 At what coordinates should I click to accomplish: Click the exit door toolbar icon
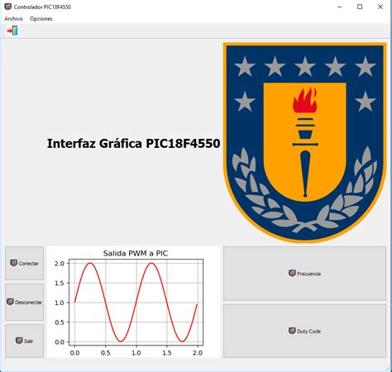(12, 31)
